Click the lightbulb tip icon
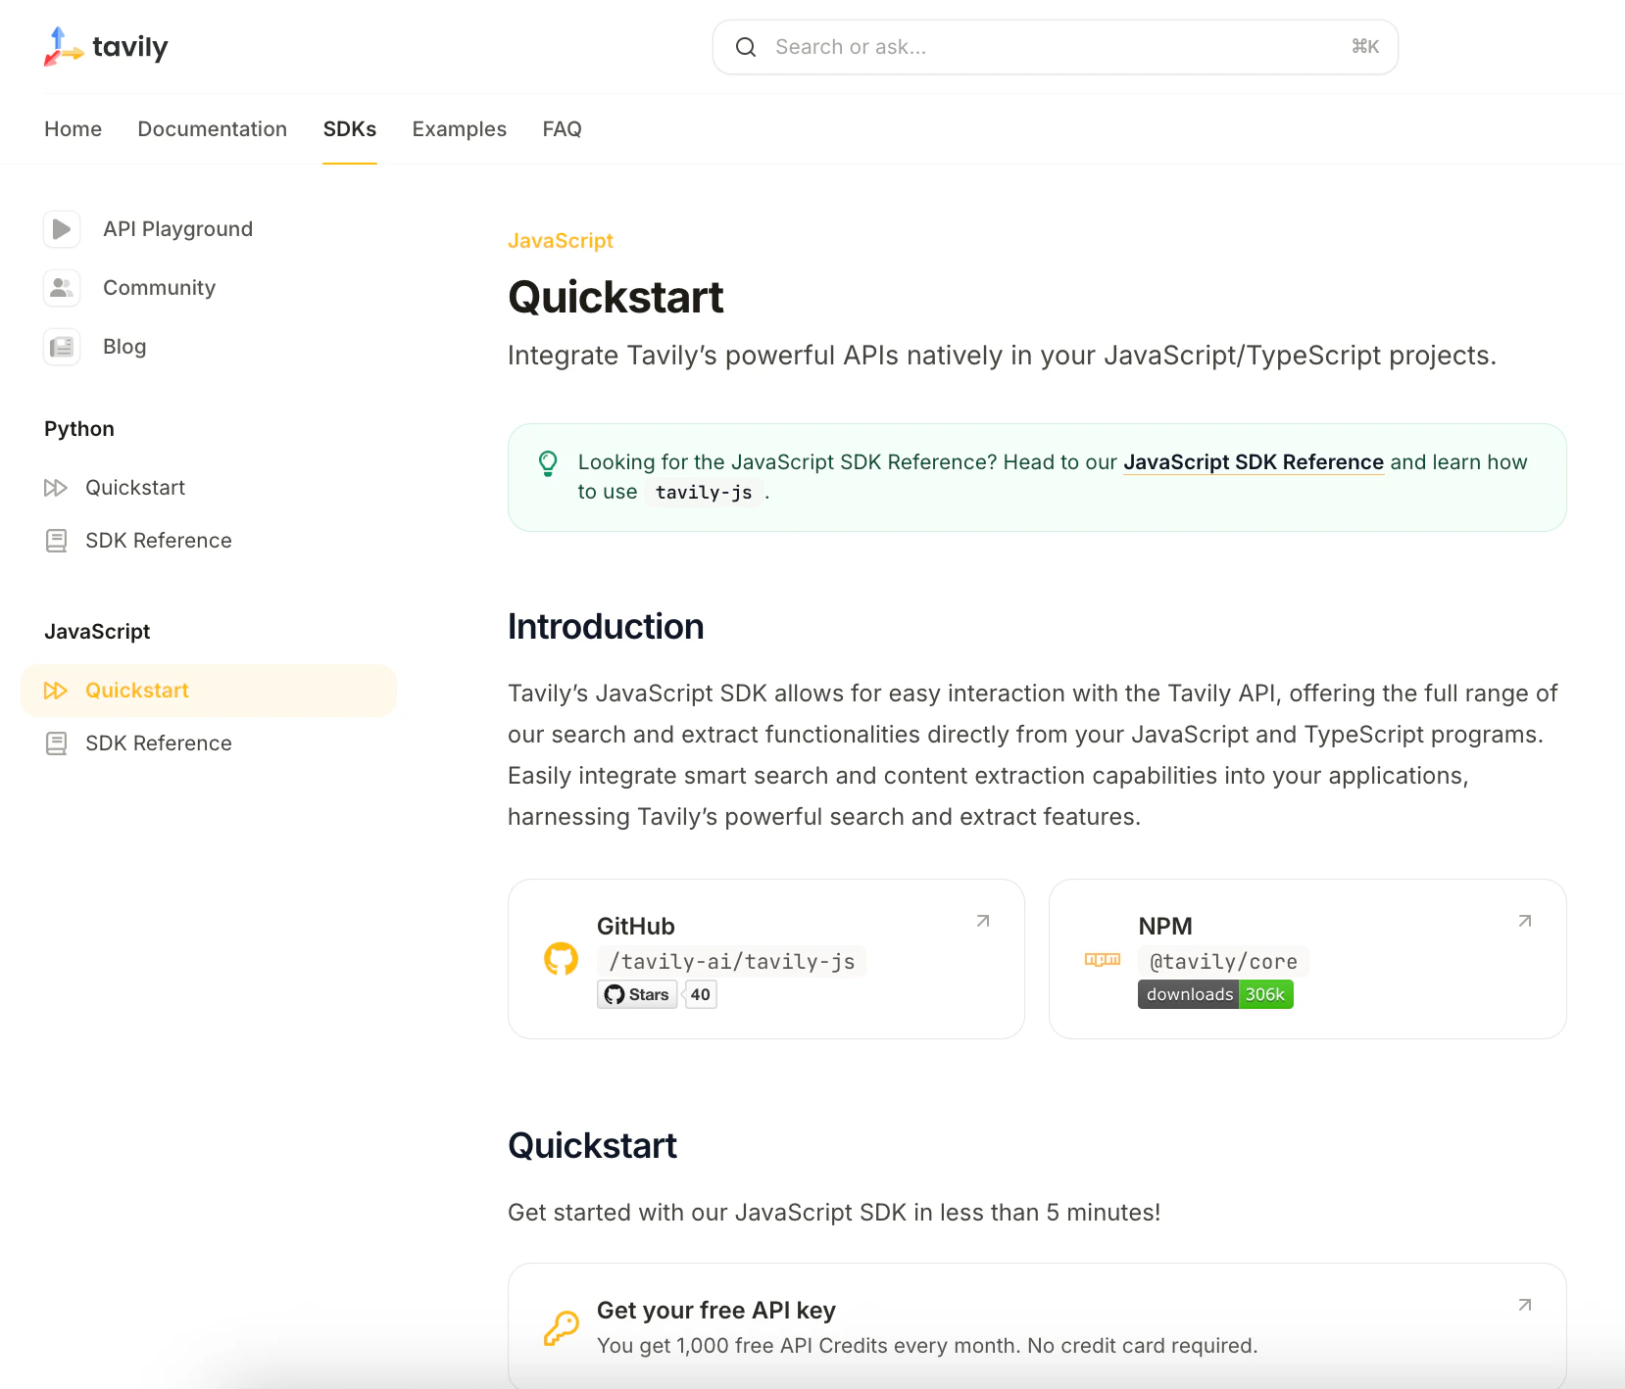 click(548, 463)
